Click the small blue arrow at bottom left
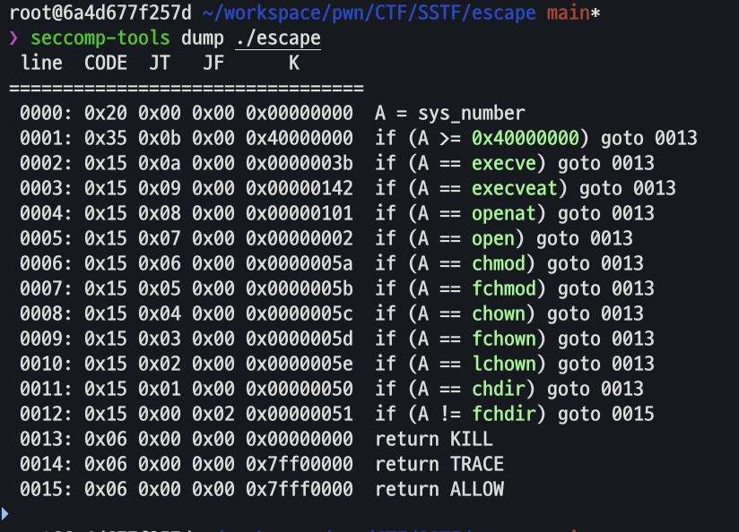 coord(4,513)
